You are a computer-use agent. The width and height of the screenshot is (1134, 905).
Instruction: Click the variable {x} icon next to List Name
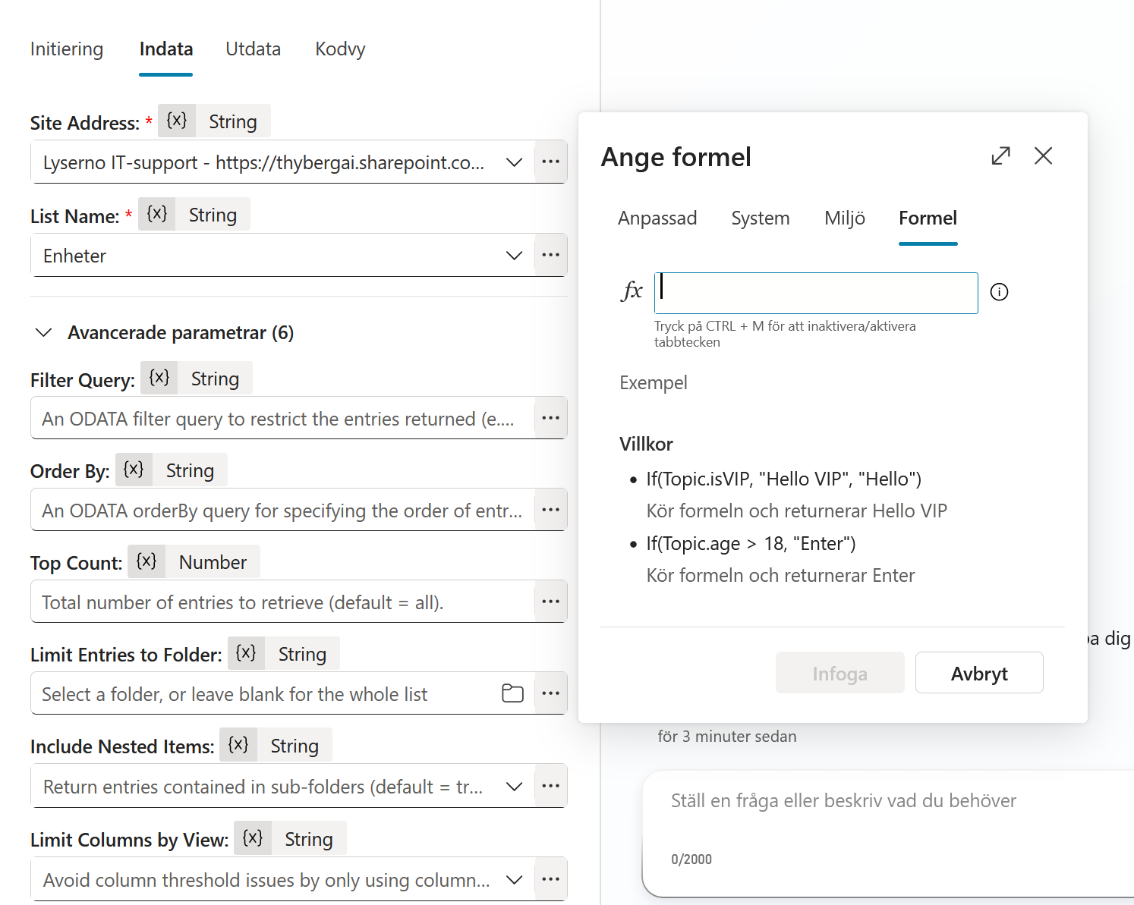click(x=157, y=214)
